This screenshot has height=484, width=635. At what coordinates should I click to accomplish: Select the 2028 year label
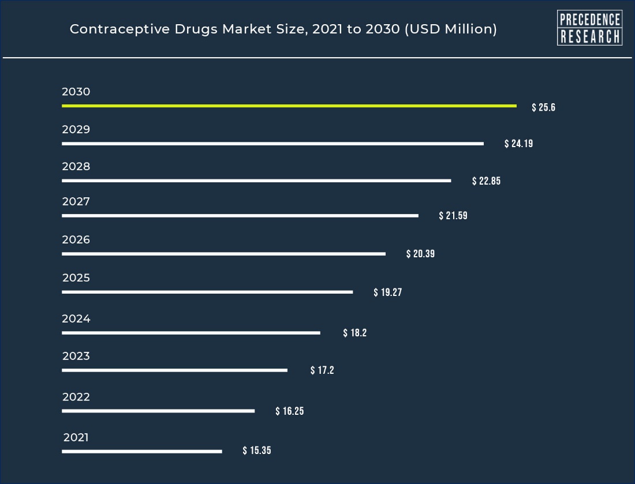coord(76,167)
